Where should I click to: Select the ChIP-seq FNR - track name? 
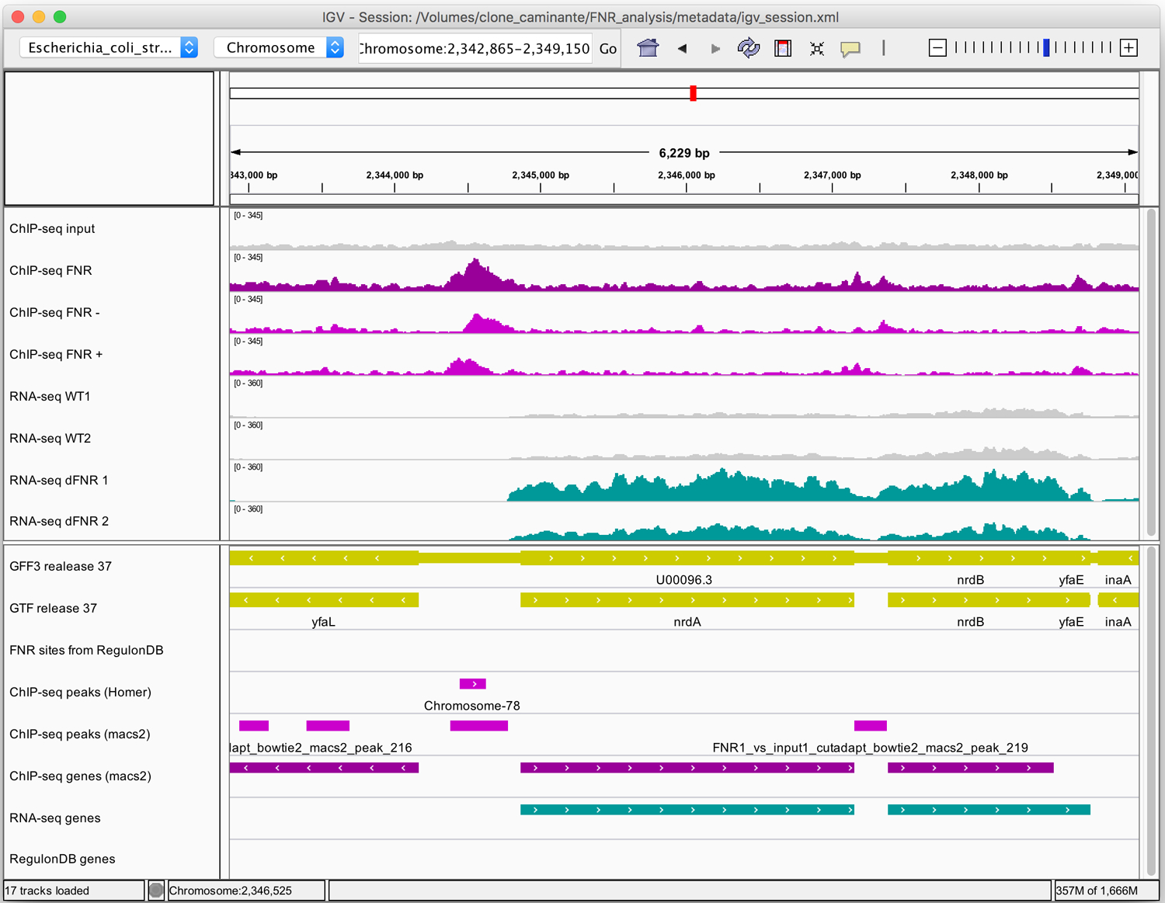[54, 312]
